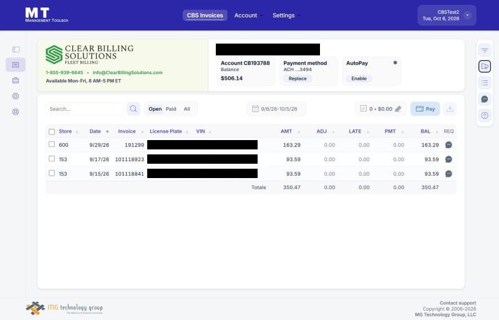Show Paid invoices filter
499x320 pixels.
(x=171, y=109)
